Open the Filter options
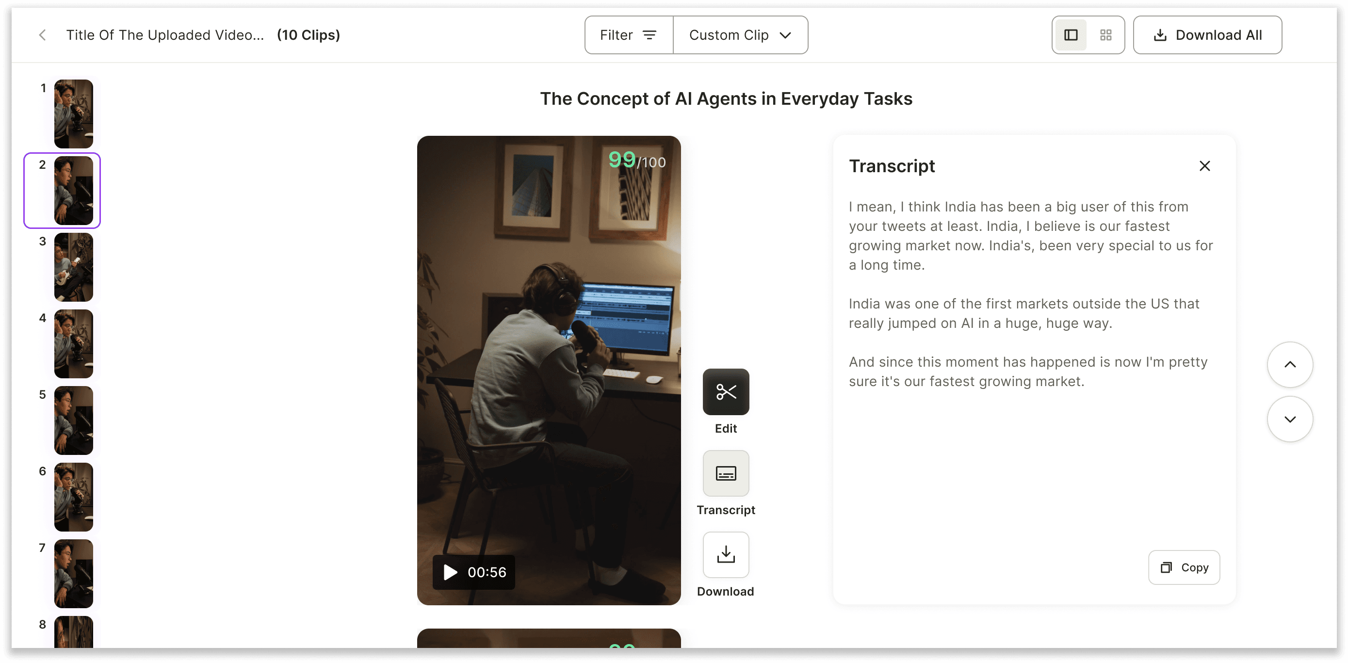Screen dimensions: 1348x663 click(629, 35)
